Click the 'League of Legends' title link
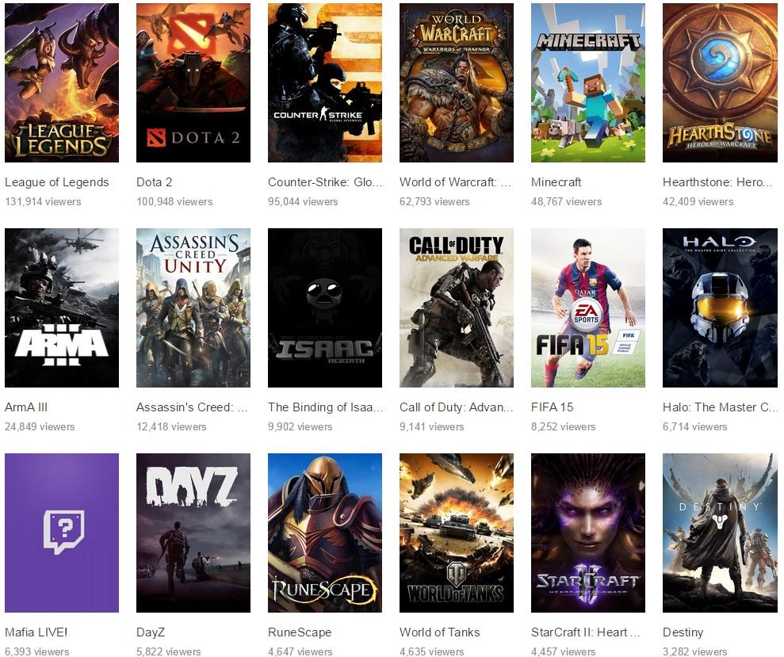Screen dimensions: 784x657 coord(57,182)
